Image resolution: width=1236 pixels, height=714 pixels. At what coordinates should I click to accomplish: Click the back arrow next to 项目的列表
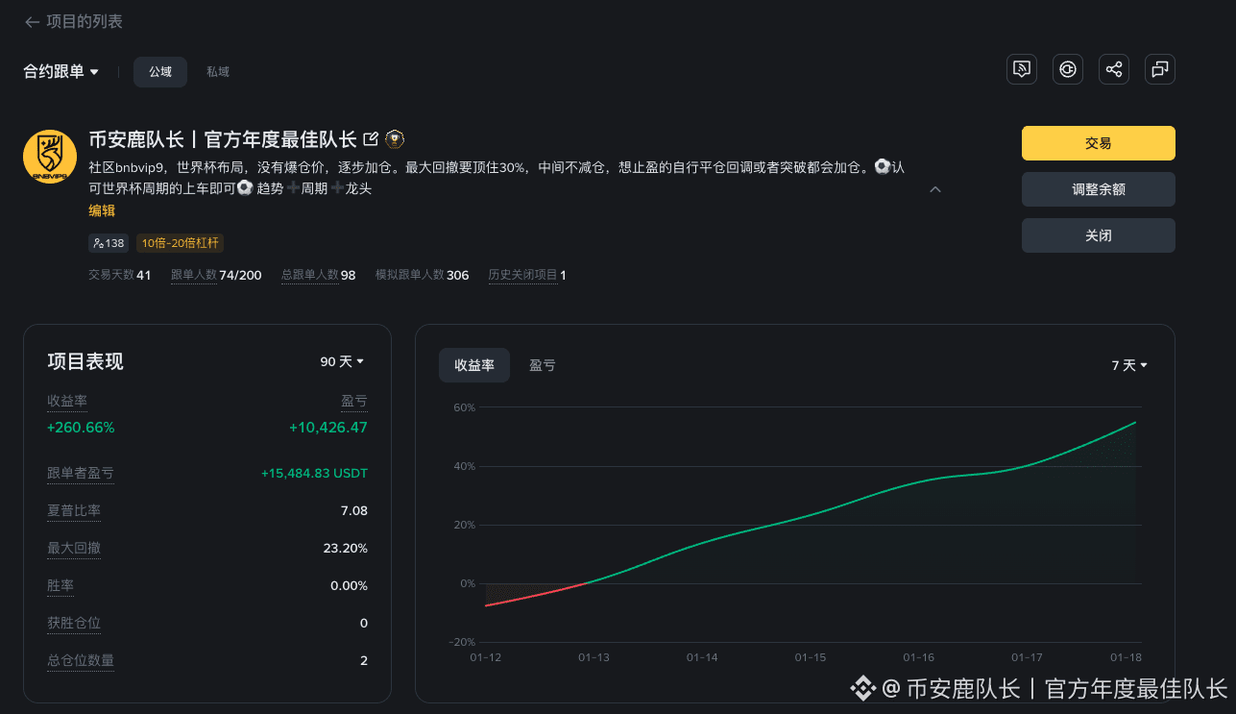[32, 21]
